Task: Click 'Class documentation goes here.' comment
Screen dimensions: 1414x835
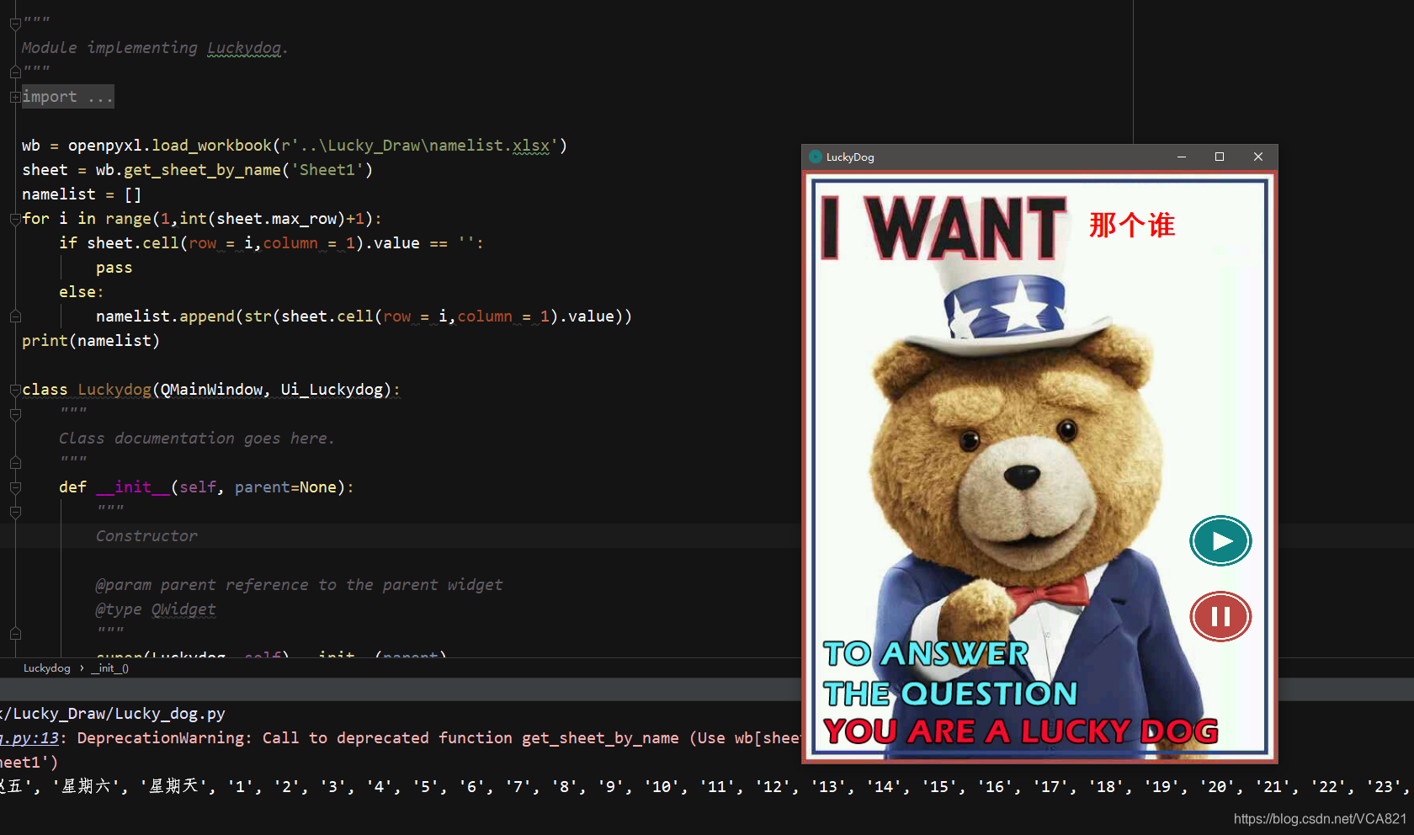Action: (x=196, y=439)
